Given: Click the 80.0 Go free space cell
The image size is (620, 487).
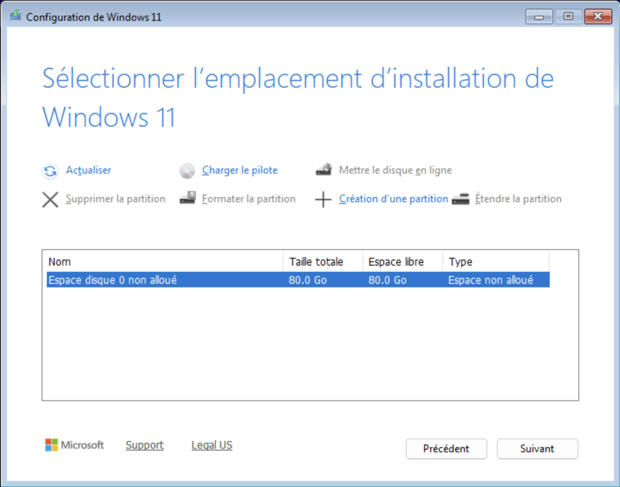Looking at the screenshot, I should pos(388,280).
